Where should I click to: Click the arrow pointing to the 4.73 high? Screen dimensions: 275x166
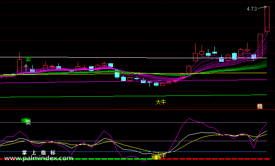[x=262, y=8]
